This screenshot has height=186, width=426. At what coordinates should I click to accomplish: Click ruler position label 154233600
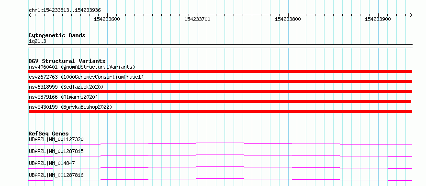[x=107, y=20]
